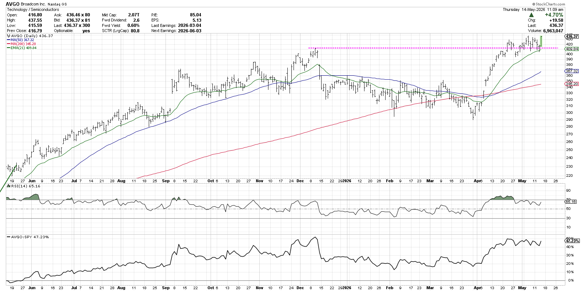Image resolution: width=582 pixels, height=291 pixels.
Task: Click the 65.16 RSI tag on right axis
Action: point(571,202)
